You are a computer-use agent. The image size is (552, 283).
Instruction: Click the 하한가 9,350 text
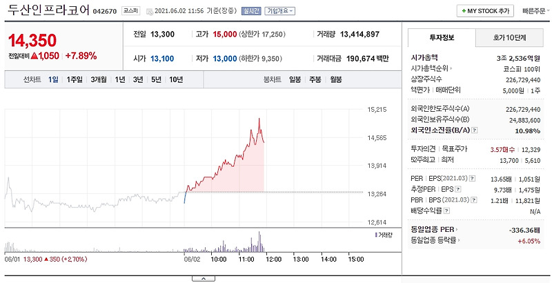(260, 59)
